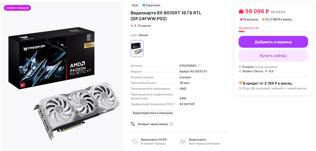Open Характеристики и описание section
Viewport: 316px width, 151px height.
click(152, 113)
